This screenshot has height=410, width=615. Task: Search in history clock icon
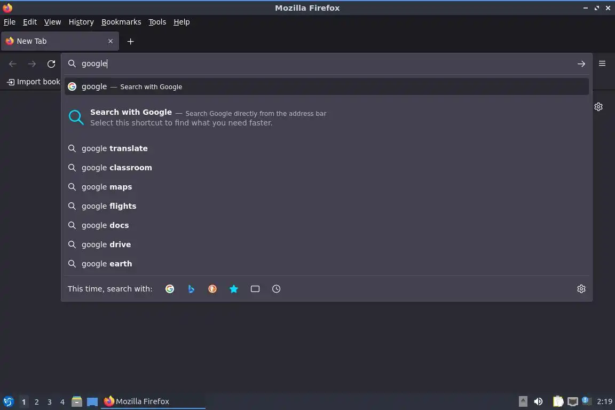[276, 289]
